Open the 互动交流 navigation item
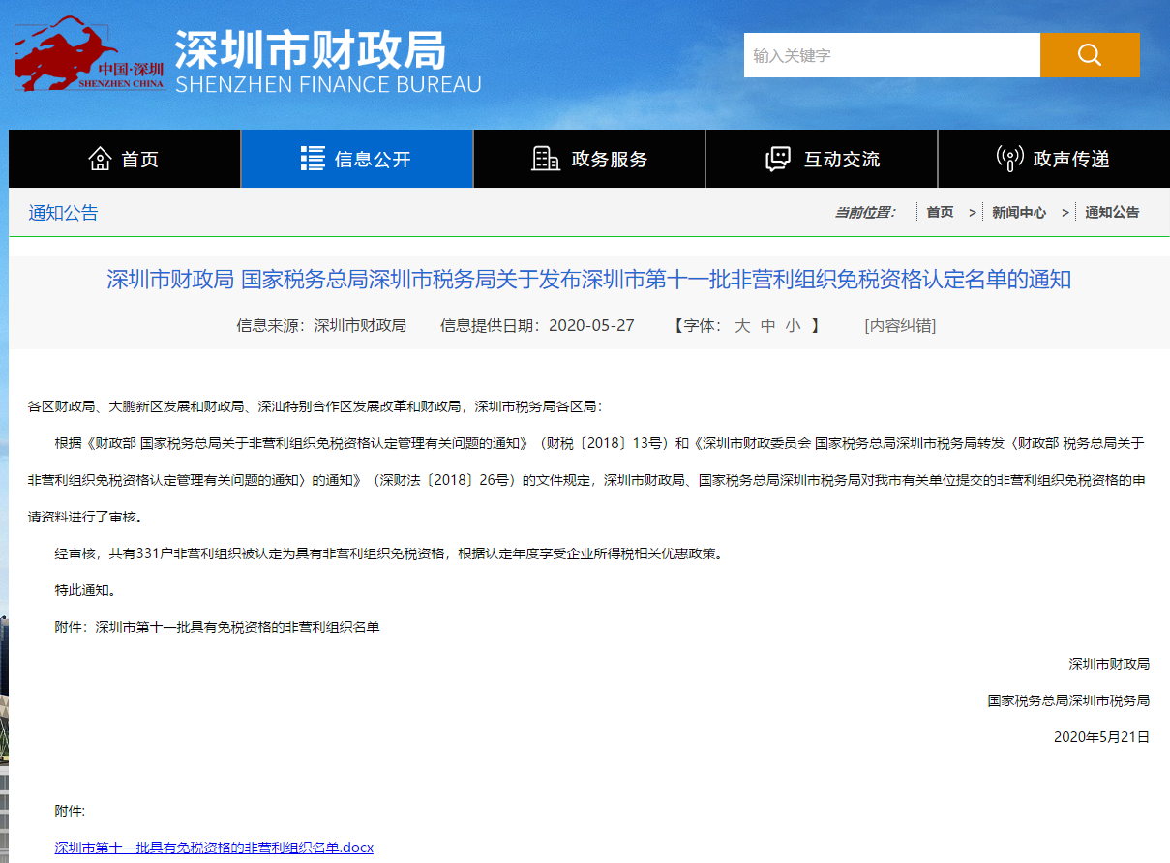This screenshot has height=863, width=1170. tap(841, 160)
